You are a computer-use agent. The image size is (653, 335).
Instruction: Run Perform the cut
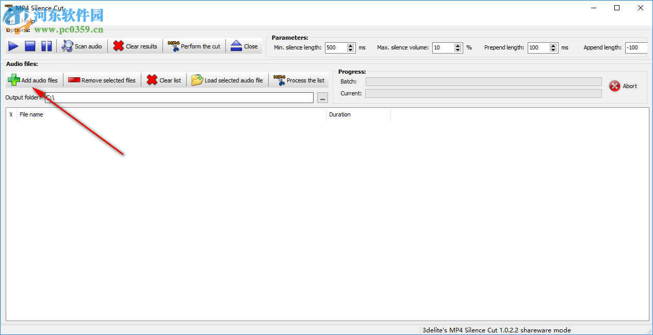click(x=194, y=46)
